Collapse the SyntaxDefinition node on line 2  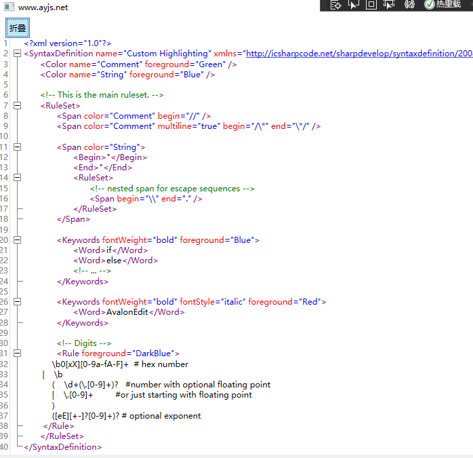pyautogui.click(x=18, y=54)
